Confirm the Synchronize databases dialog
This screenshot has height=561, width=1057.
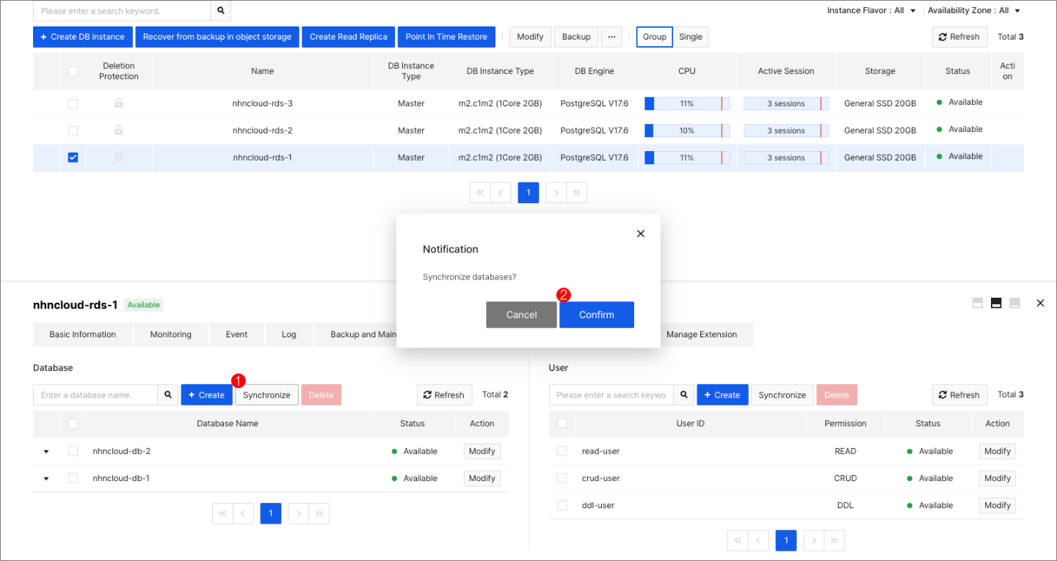click(596, 314)
